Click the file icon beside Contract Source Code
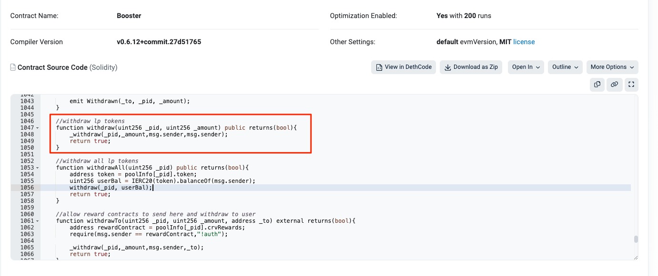Screen dimensions: 658x276 (x=13, y=67)
